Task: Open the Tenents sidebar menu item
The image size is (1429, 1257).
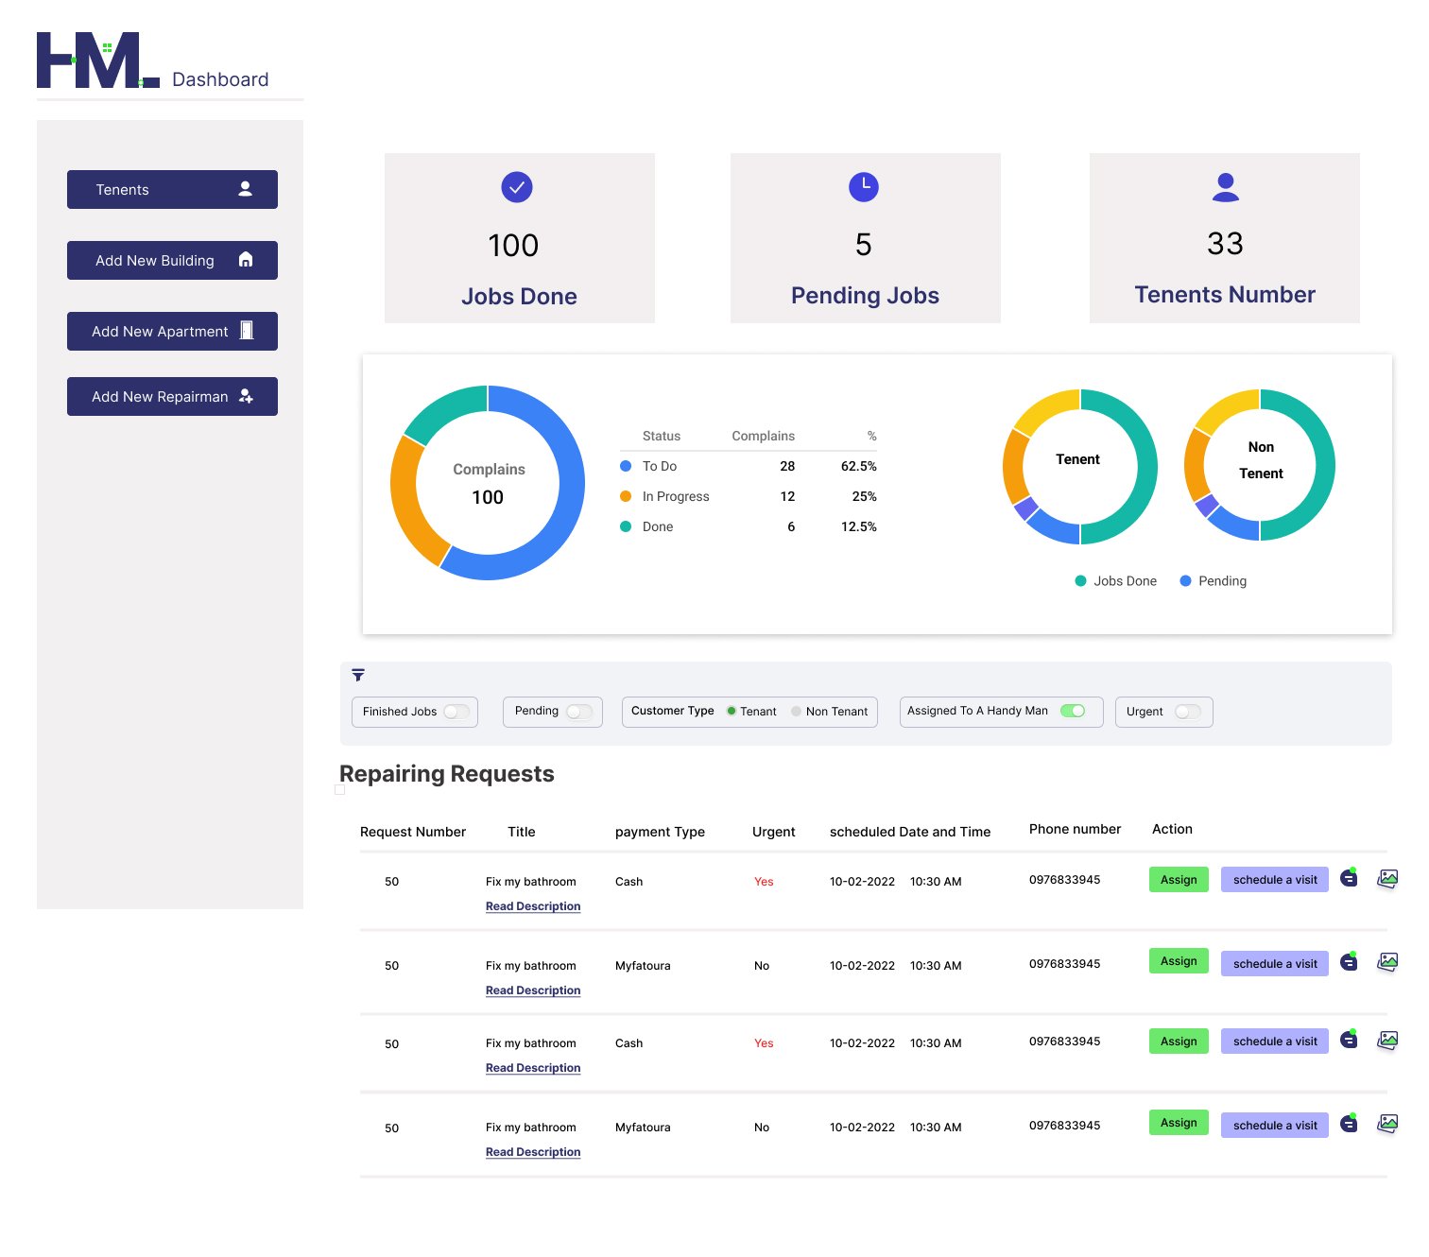Action: click(x=172, y=189)
